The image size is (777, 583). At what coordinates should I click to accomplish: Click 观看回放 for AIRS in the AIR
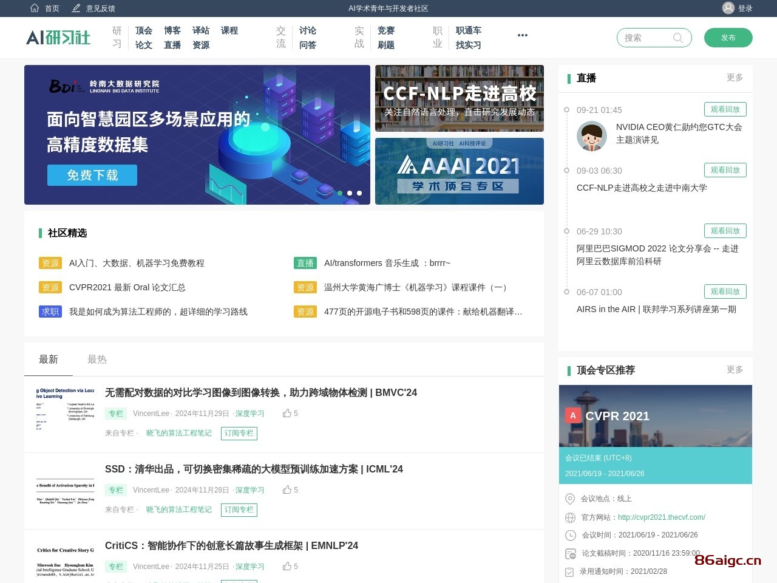pos(725,291)
